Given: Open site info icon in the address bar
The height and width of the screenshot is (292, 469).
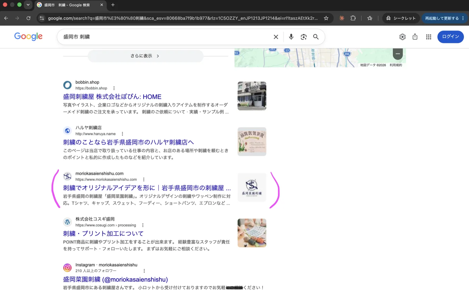Looking at the screenshot, I should click(42, 18).
